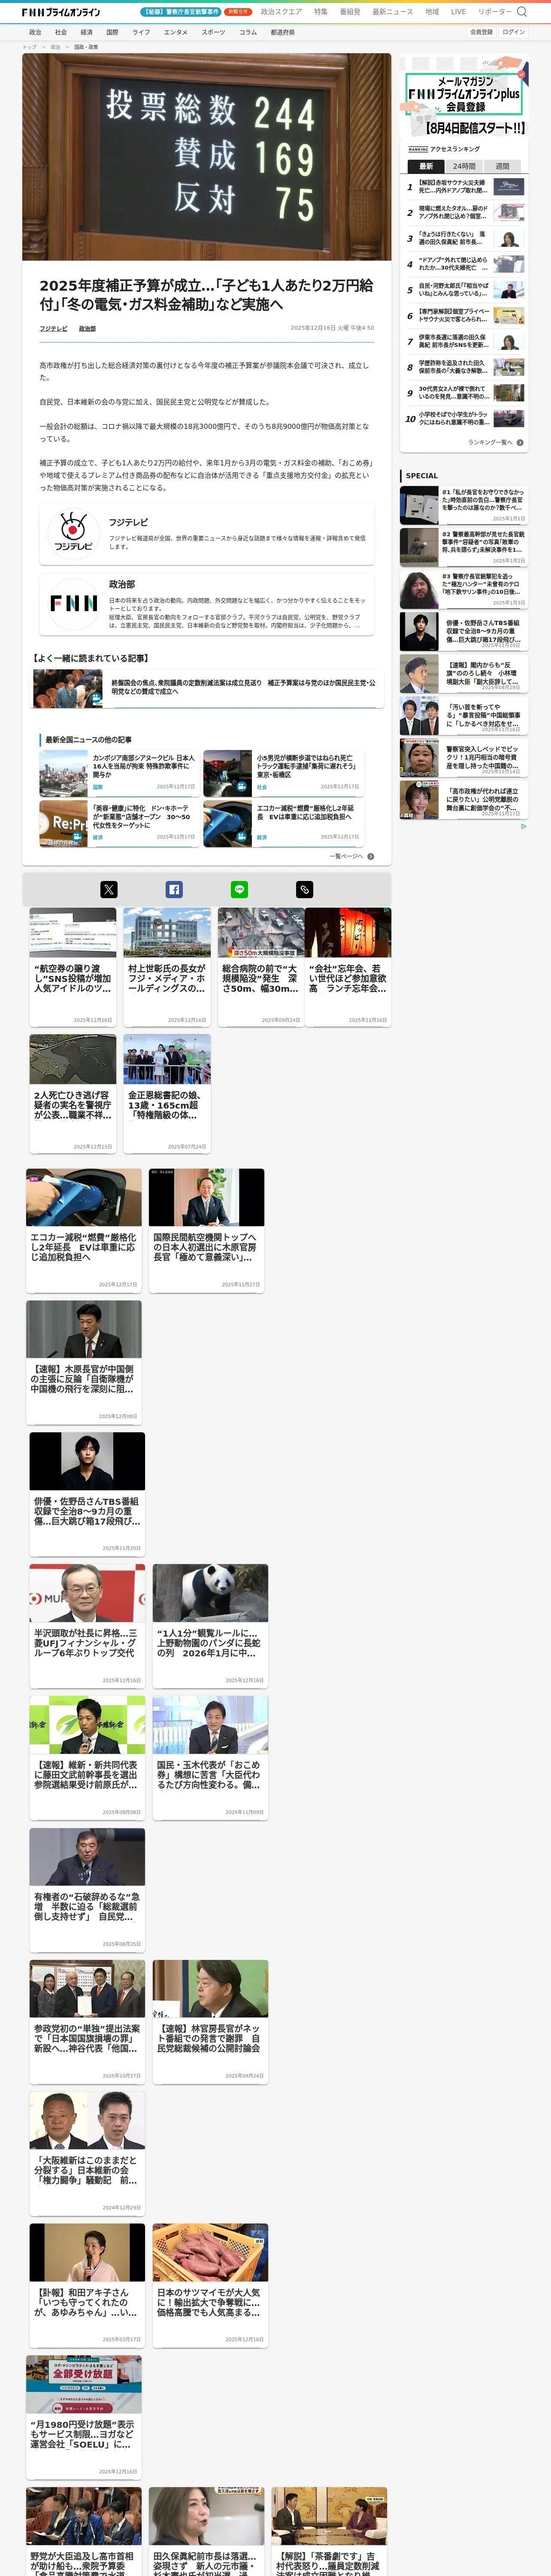Open 航空券の譲り渡し article card
This screenshot has width=551, height=2576.
73,966
